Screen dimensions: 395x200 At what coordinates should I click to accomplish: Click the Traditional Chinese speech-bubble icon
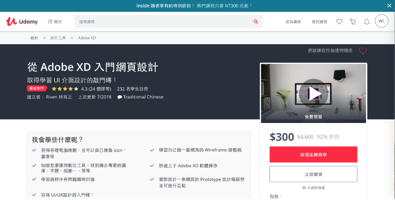(x=120, y=97)
